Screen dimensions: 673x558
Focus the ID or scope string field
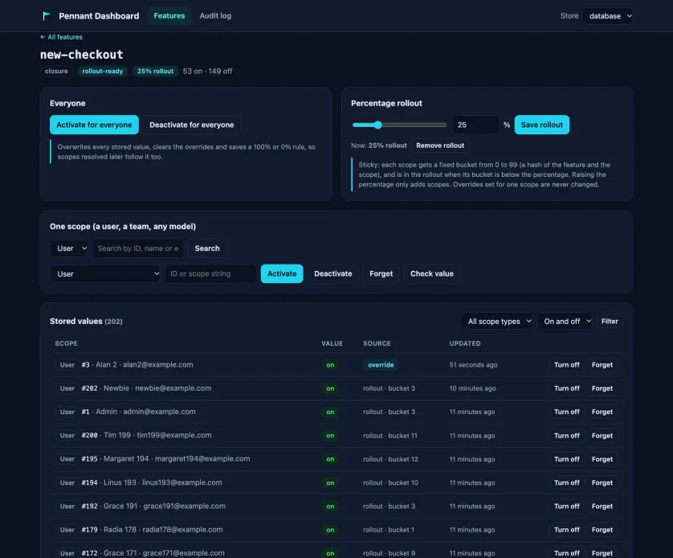pyautogui.click(x=210, y=273)
